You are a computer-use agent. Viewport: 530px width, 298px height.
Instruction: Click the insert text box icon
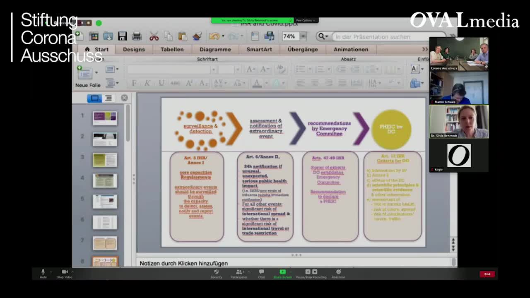(415, 69)
